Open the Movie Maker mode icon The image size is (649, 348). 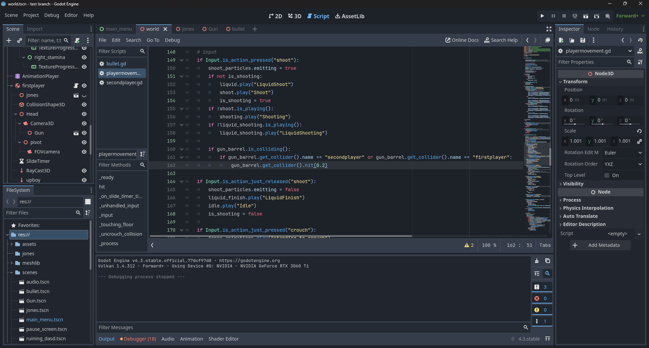[x=607, y=16]
